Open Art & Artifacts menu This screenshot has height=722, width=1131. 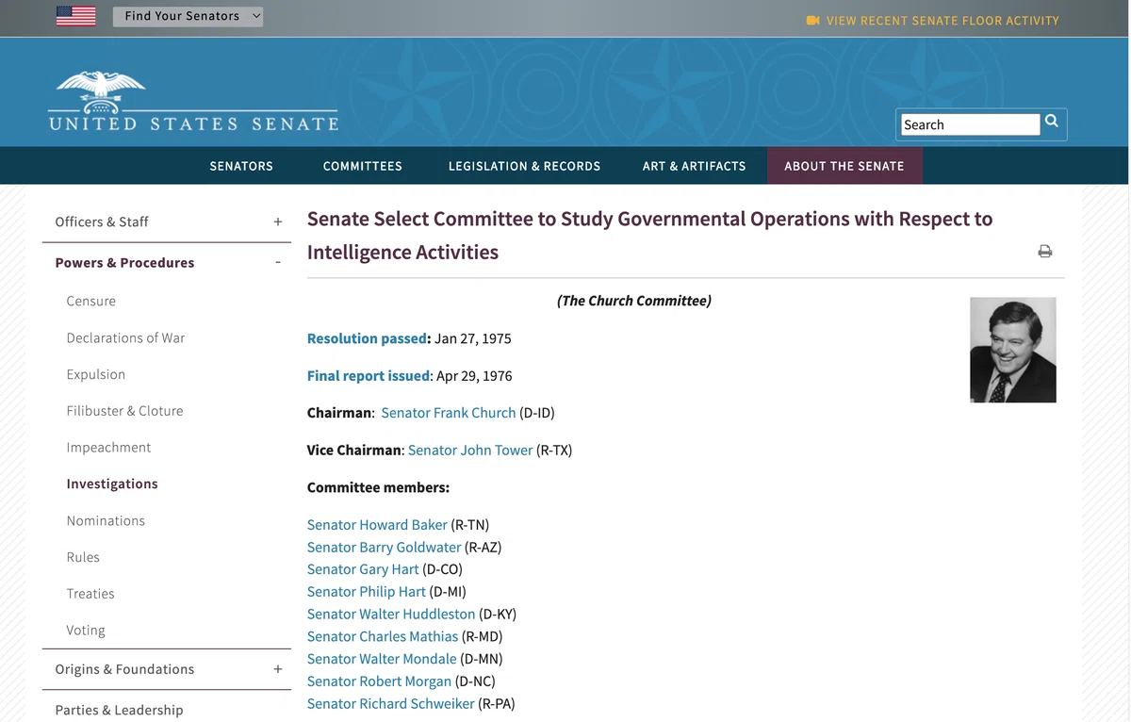[x=695, y=166]
